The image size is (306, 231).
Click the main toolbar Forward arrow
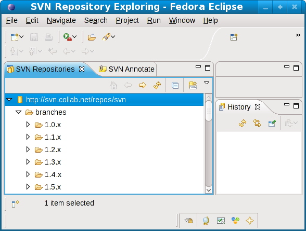(85, 51)
